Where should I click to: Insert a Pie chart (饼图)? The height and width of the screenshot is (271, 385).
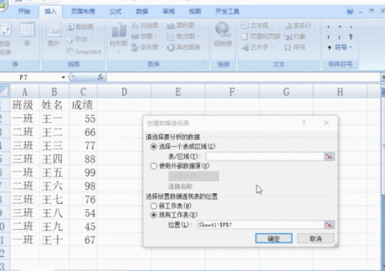[145, 36]
